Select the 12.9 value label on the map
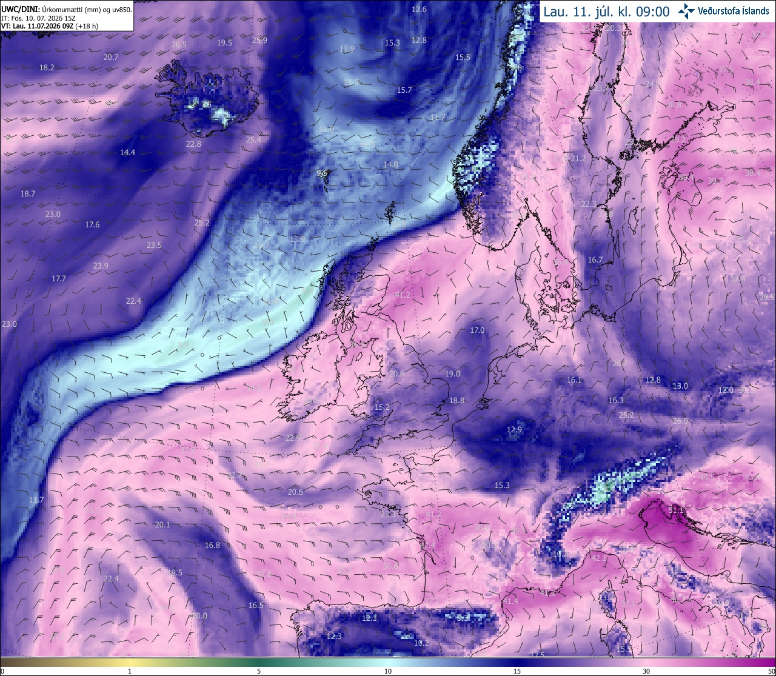Viewport: 776px width, 676px height. click(x=514, y=430)
